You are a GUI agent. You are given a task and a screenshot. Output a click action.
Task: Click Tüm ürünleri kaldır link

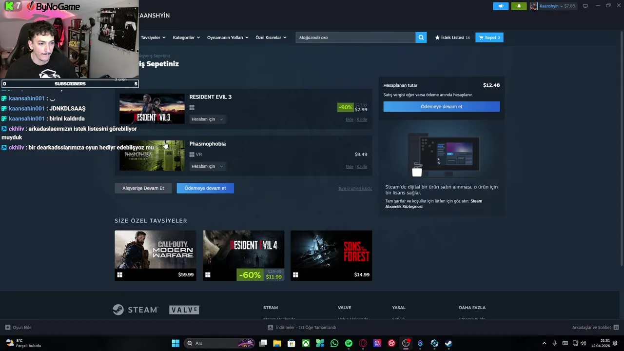pyautogui.click(x=355, y=189)
